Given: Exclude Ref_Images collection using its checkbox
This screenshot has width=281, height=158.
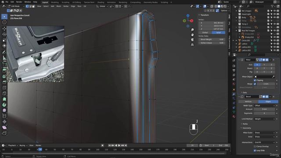Looking at the screenshot, I should coord(268,11).
